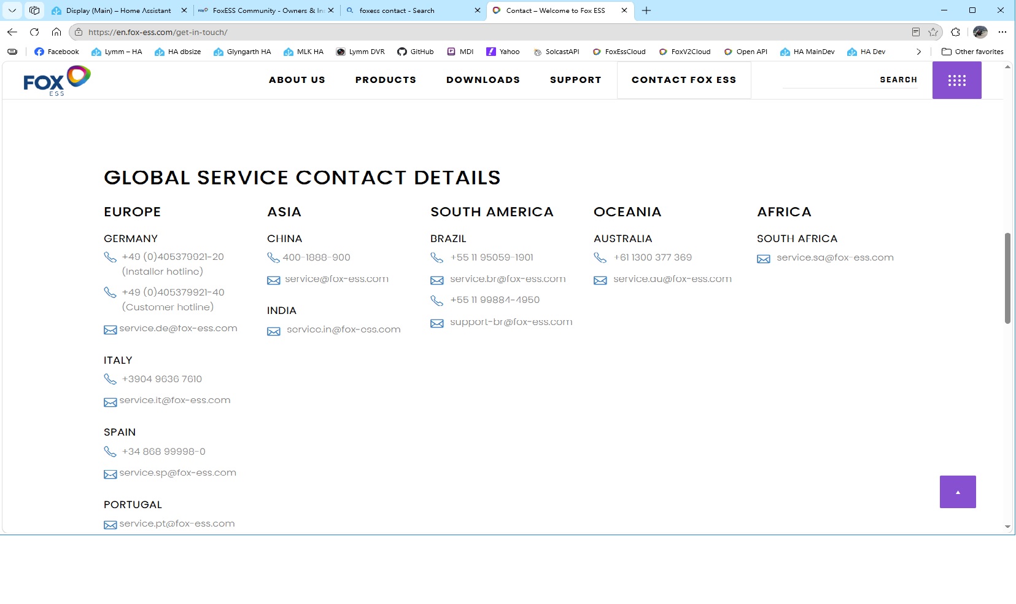1016x604 pixels.
Task: Close the foxess contact Search tab
Action: (x=478, y=10)
